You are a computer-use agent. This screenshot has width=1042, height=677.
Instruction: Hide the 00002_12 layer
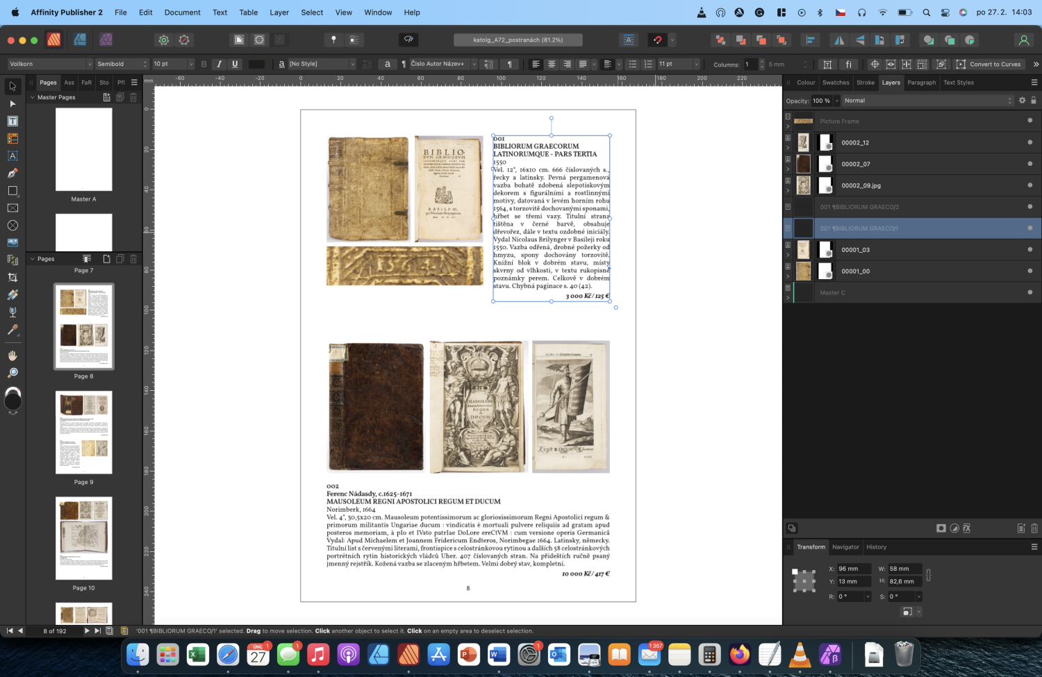1029,142
